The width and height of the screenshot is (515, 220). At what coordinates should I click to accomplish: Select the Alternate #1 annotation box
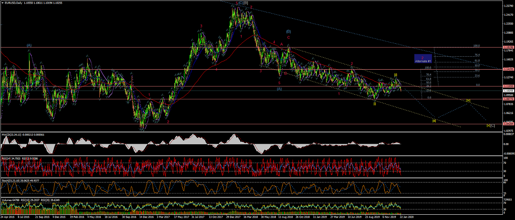(423, 59)
